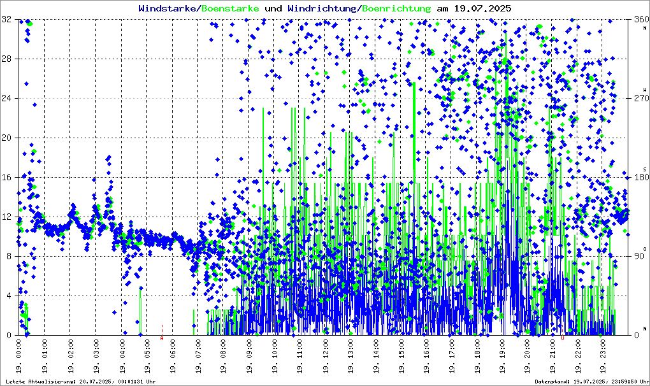Click the '19. 10:00' time axis label
The height and width of the screenshot is (386, 650).
tap(273, 356)
